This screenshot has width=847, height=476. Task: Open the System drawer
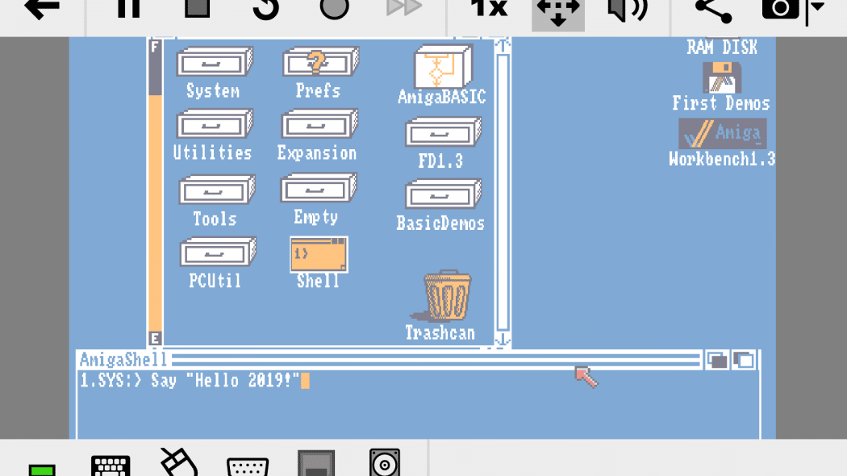click(215, 61)
